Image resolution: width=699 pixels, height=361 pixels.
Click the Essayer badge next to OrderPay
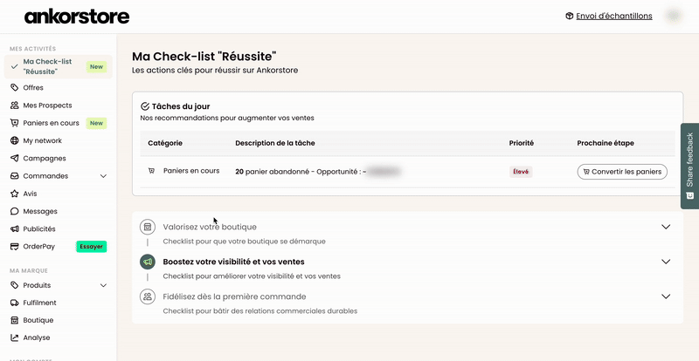(91, 247)
